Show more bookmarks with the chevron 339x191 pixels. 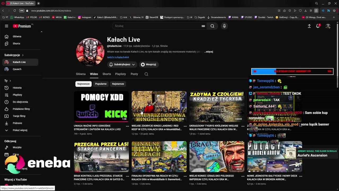[334, 17]
